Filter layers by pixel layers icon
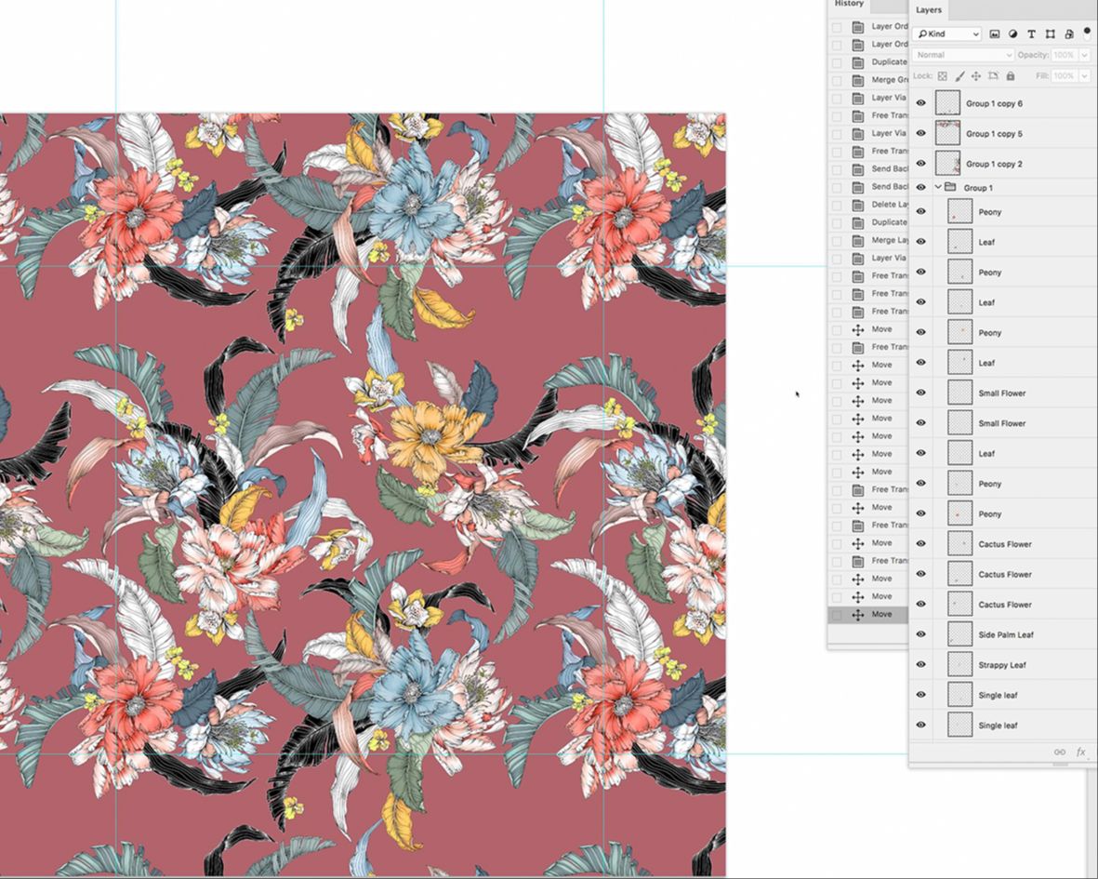Image resolution: width=1098 pixels, height=879 pixels. [x=995, y=33]
